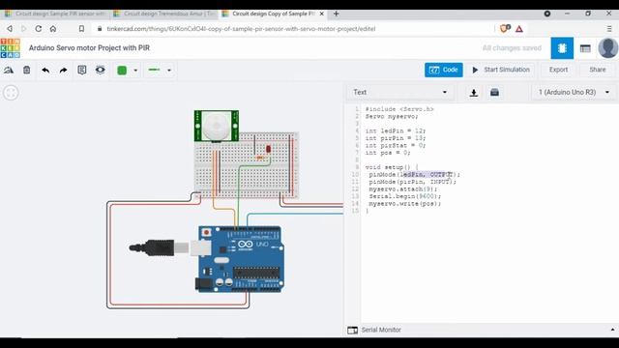Rotate the selected component

click(x=9, y=71)
